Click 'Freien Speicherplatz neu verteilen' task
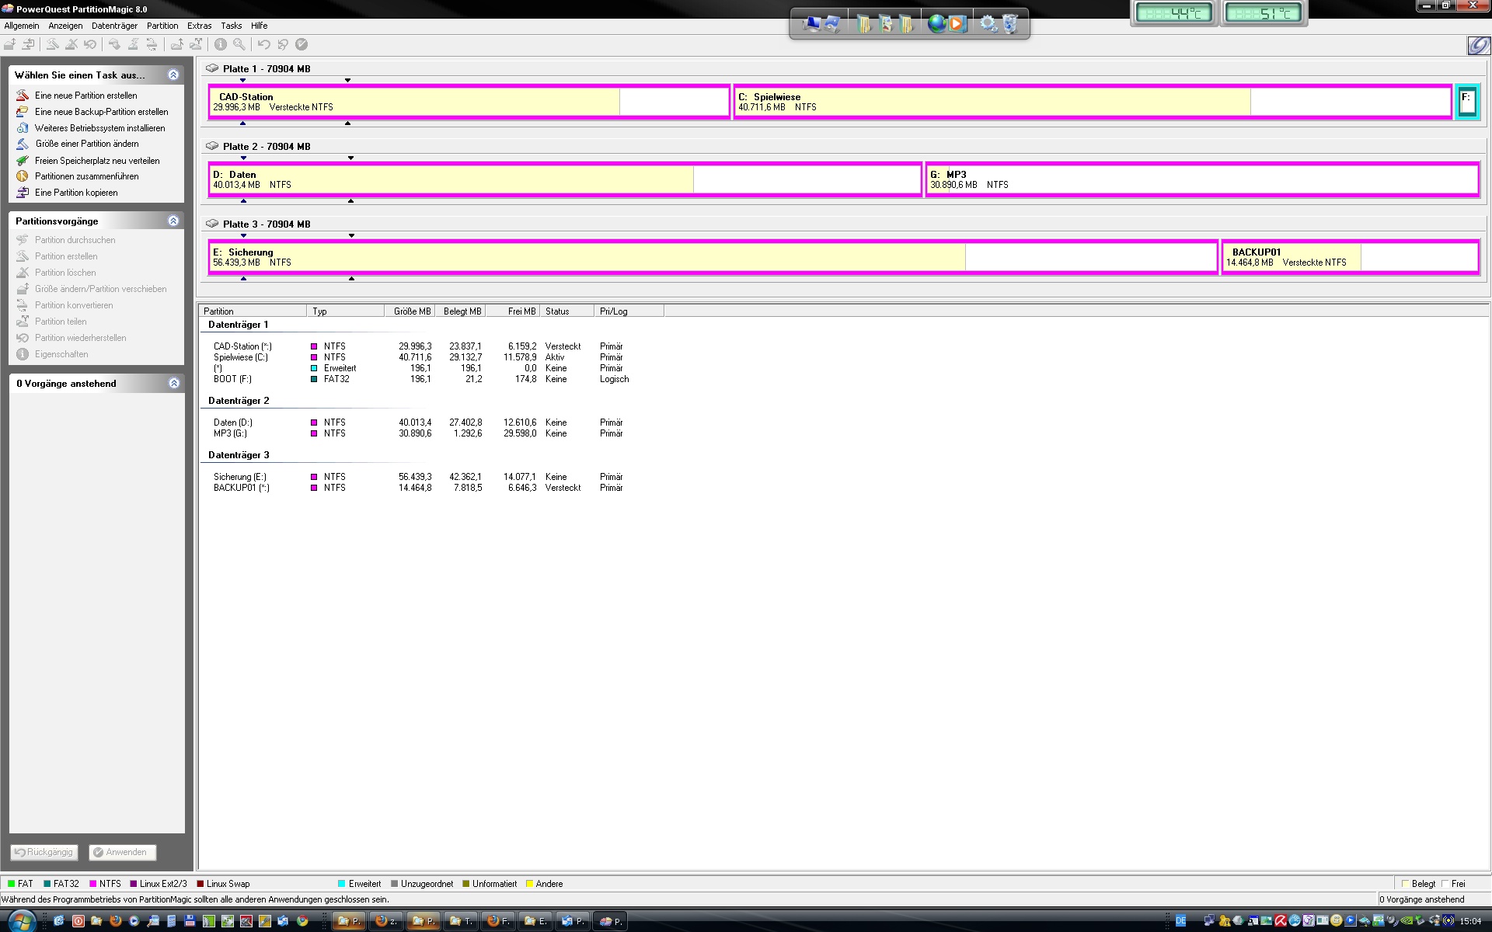 (97, 161)
